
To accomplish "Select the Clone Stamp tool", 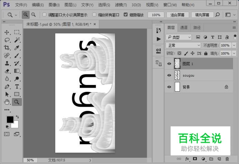I will [7, 63].
